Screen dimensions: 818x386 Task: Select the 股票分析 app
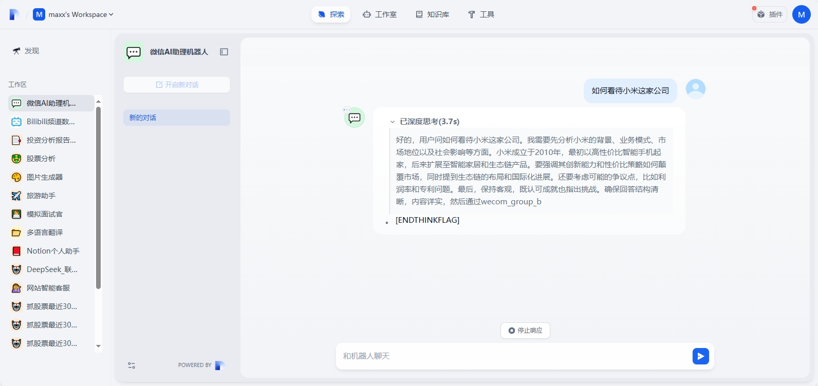[51, 159]
